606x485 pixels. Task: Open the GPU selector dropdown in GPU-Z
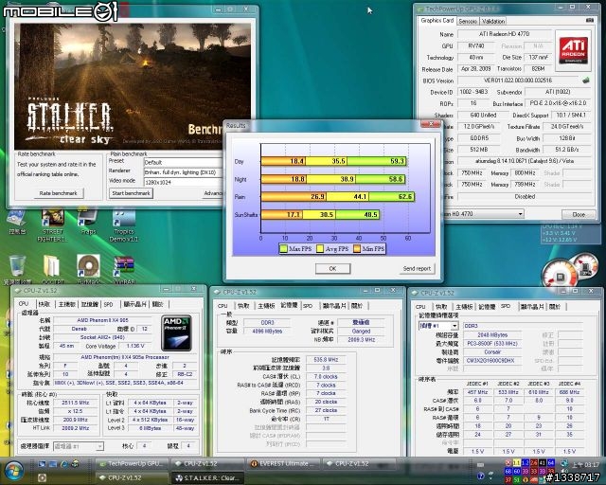click(521, 214)
